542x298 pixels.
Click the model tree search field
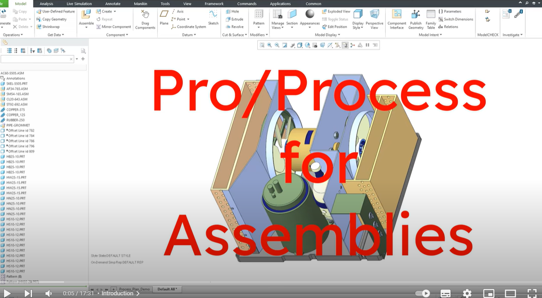coord(37,59)
